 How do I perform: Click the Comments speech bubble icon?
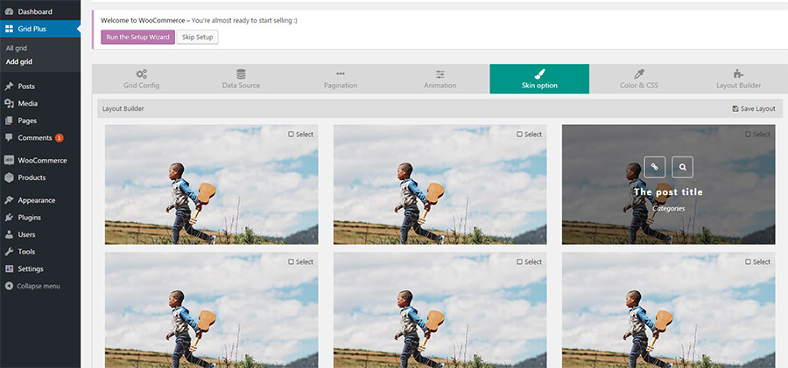click(9, 137)
